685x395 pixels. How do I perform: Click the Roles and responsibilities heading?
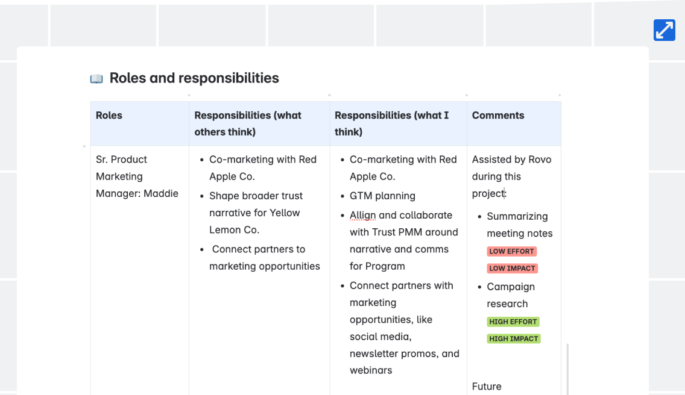pyautogui.click(x=194, y=78)
